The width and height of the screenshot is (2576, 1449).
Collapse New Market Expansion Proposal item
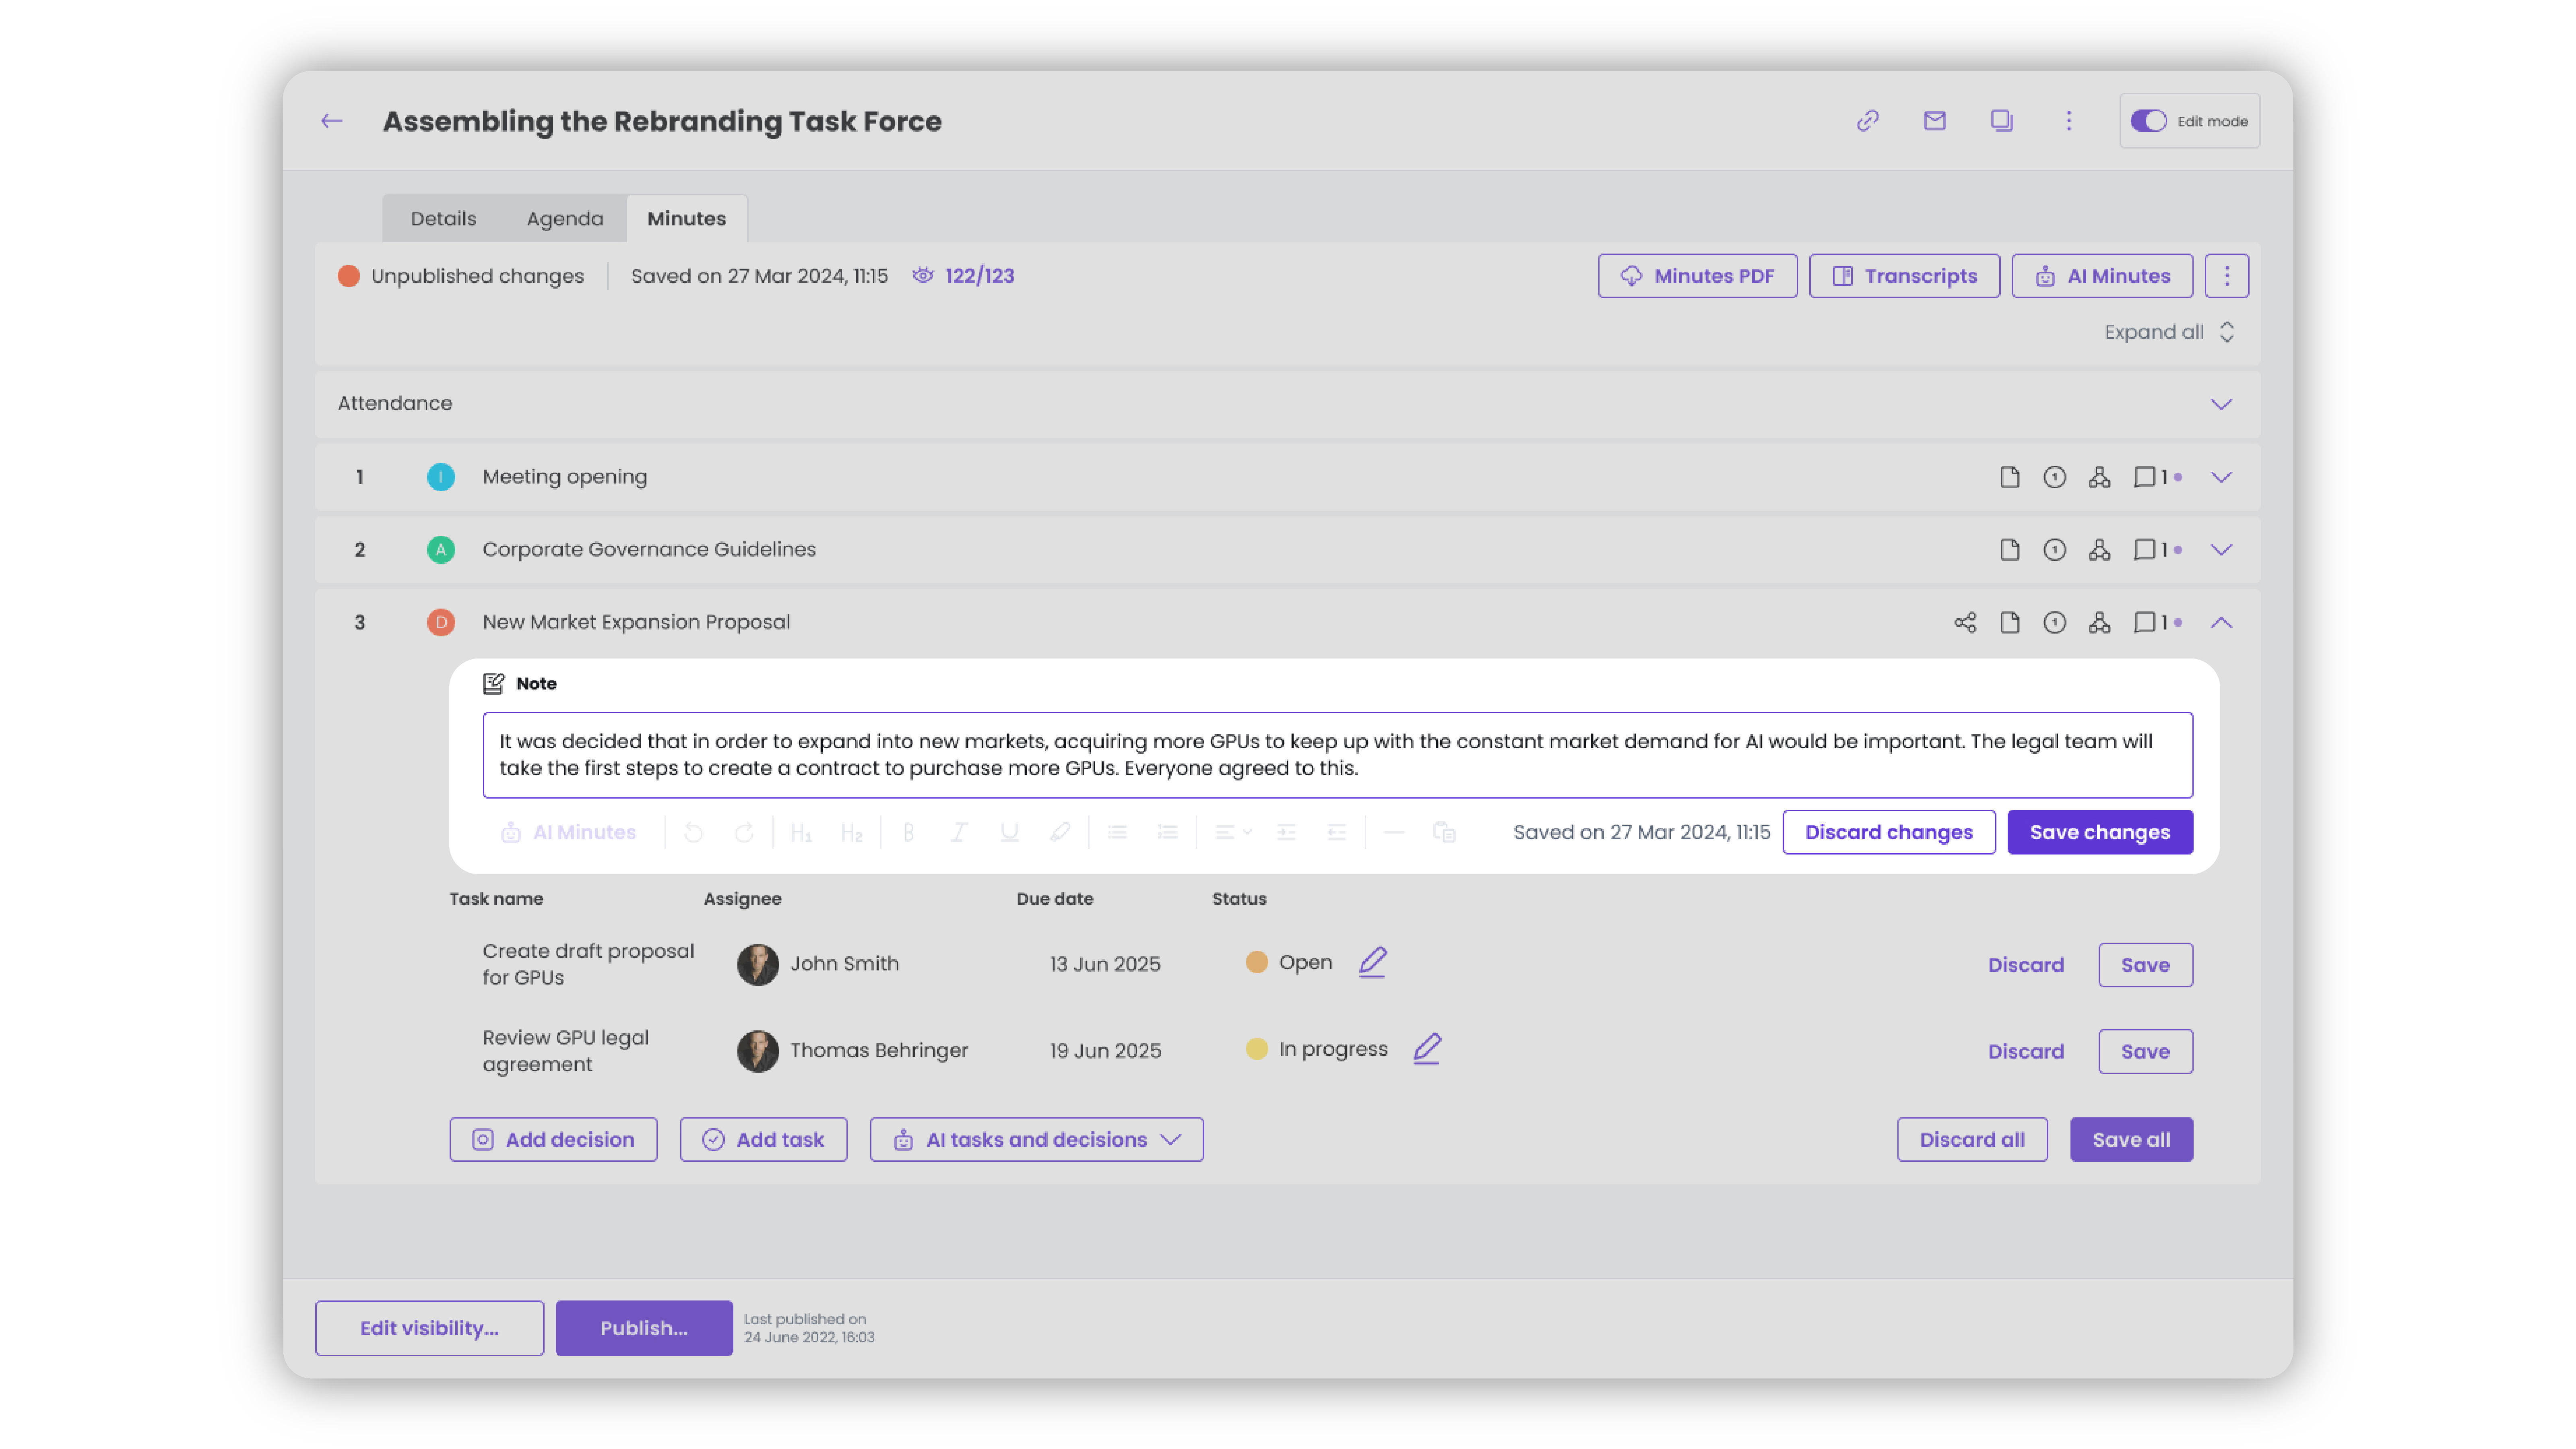coord(2220,622)
